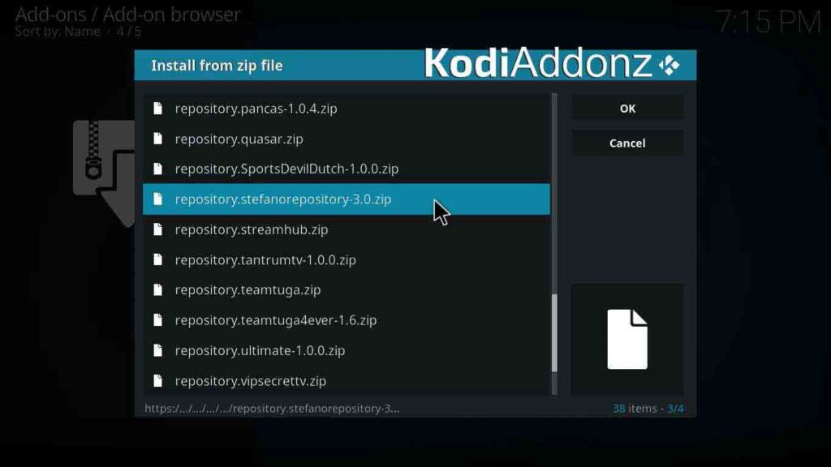This screenshot has height=467, width=831.
Task: Choose repository.teamtuga4ever-1.6.zip
Action: [347, 320]
